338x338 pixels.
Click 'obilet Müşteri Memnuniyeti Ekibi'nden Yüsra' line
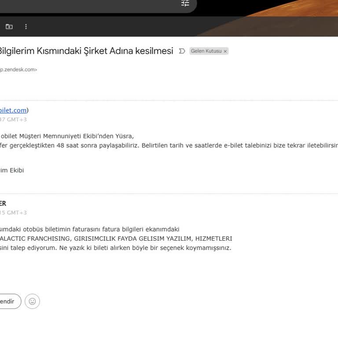[x=67, y=136]
